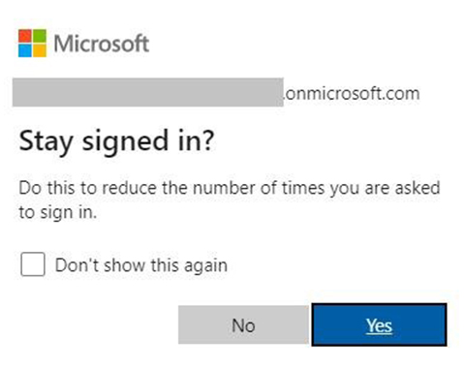464x370 pixels.
Task: Choose Yes to stay signed in
Action: tap(379, 324)
